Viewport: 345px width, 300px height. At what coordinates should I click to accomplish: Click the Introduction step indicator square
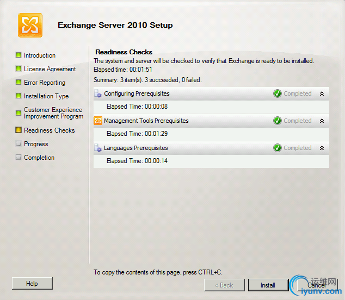pos(19,55)
